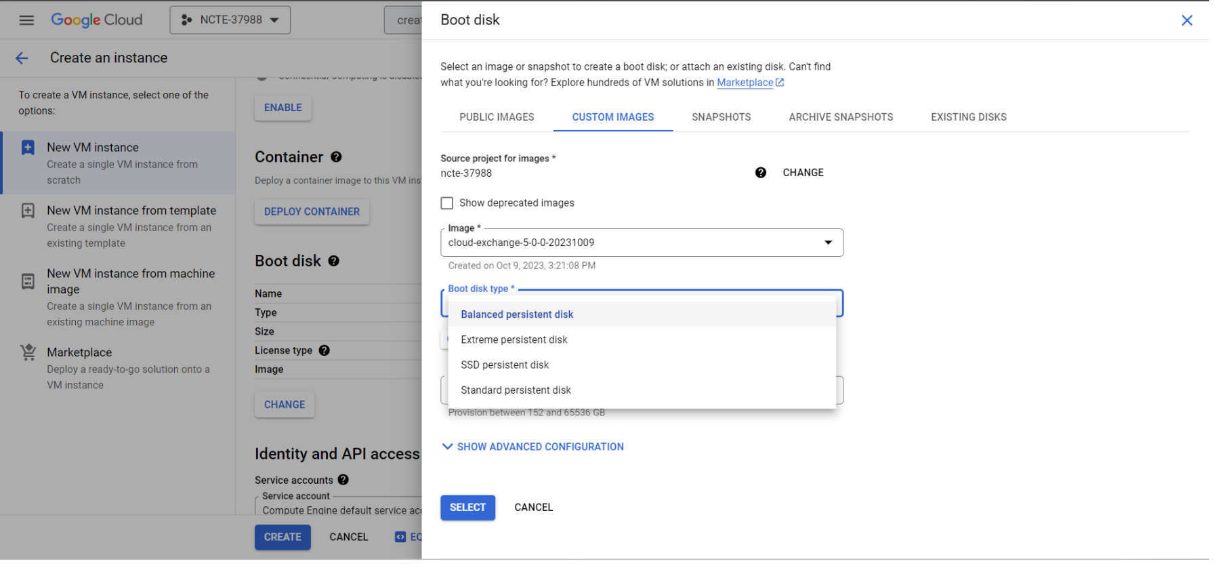Screen dimensions: 1214x576
Task: Click the help icon next to Boot disk heading
Action: tap(333, 261)
